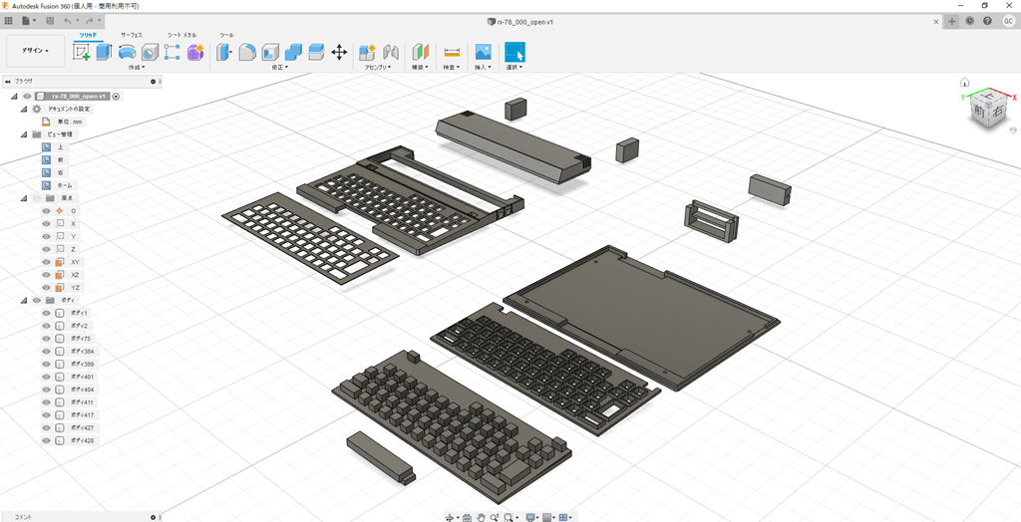Click the Move/Copy arrows icon
The width and height of the screenshot is (1021, 522).
tap(339, 52)
